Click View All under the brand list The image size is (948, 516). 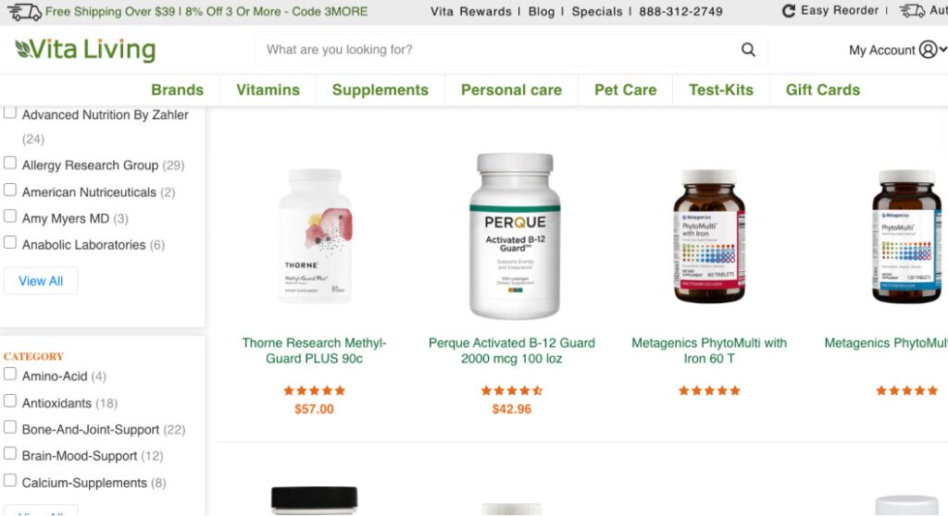41,281
